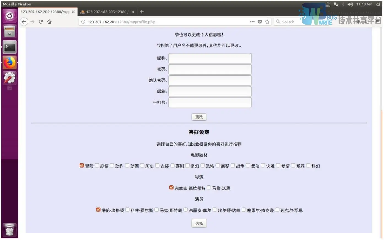Bookmark this page with star icon
Screen dimensions: 384x240
(267, 22)
